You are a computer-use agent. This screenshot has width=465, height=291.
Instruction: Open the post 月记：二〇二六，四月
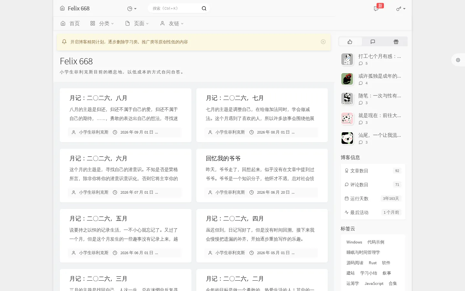[235, 219]
